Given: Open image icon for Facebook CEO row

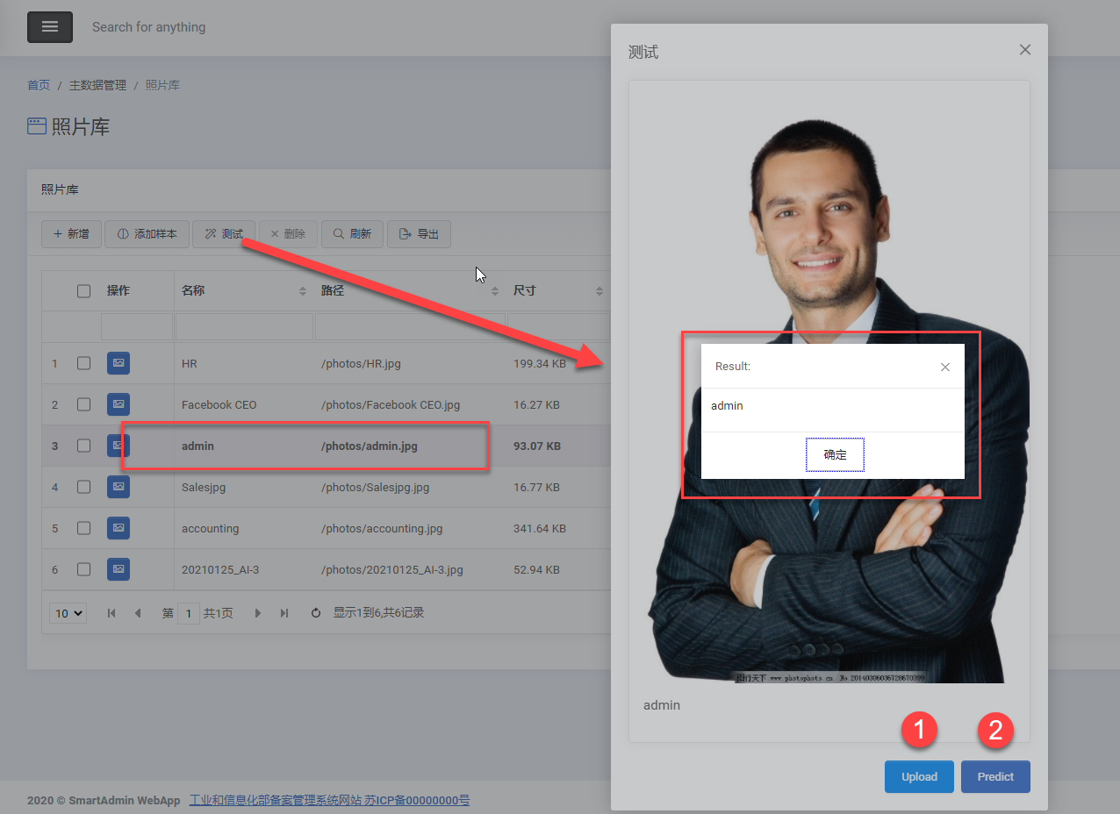Looking at the screenshot, I should 118,404.
